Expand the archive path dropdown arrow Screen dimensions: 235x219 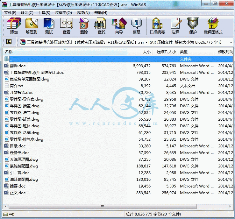231,42
